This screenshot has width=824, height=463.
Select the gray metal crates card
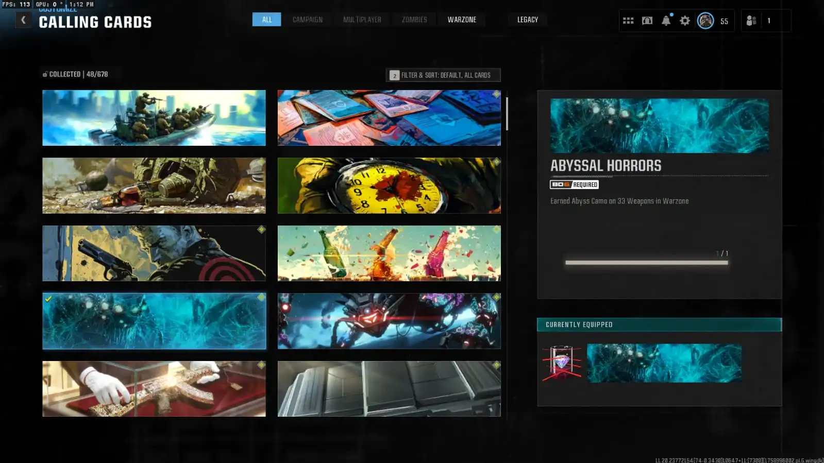point(389,389)
